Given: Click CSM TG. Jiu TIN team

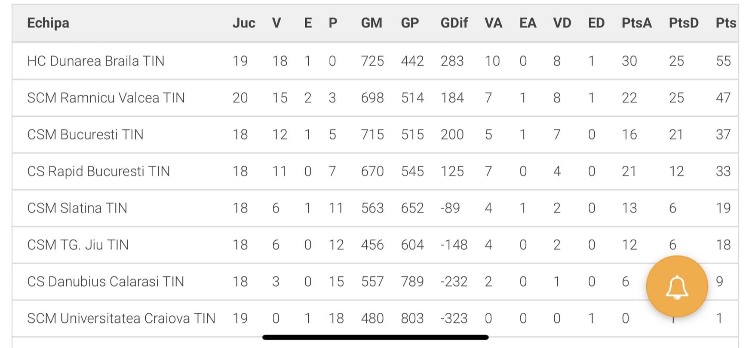Looking at the screenshot, I should (x=78, y=245).
